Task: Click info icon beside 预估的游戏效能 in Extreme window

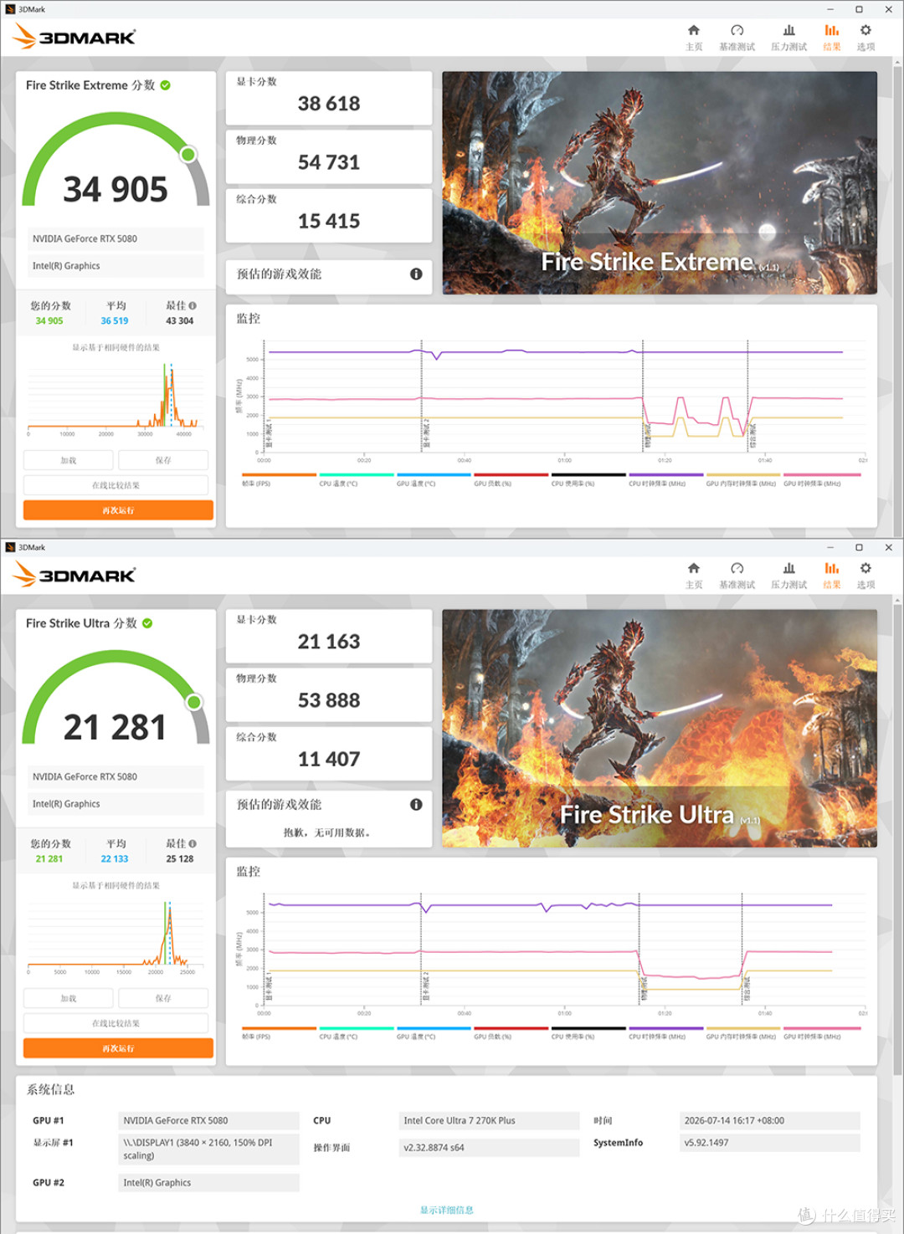Action: pyautogui.click(x=416, y=274)
